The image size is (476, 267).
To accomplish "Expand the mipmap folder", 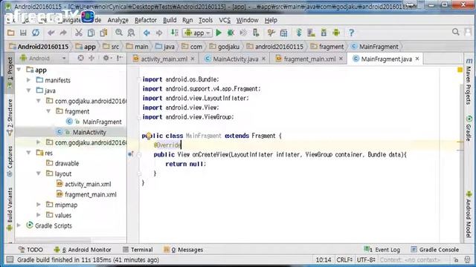I will point(39,205).
